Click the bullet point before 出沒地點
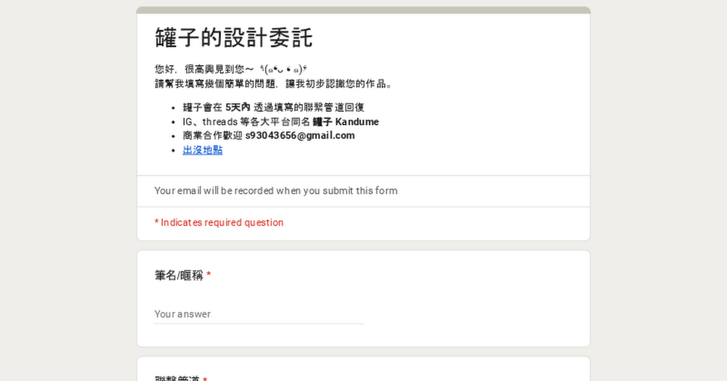Image resolution: width=727 pixels, height=381 pixels. 174,150
